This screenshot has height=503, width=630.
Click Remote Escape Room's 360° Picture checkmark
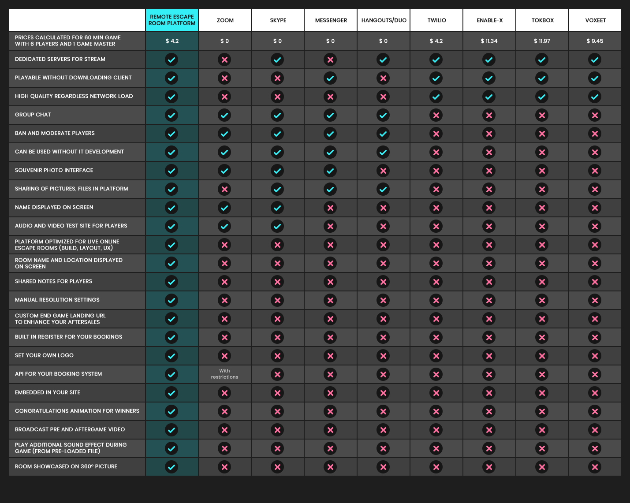pyautogui.click(x=171, y=467)
